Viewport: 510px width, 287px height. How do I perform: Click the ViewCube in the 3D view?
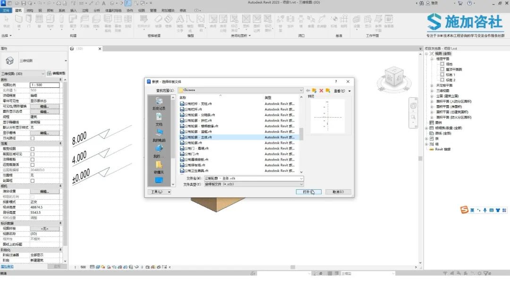pyautogui.click(x=394, y=77)
